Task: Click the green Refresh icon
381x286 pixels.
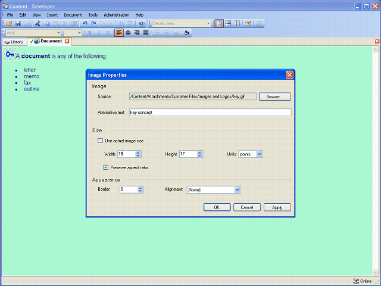Action: pyautogui.click(x=260, y=24)
